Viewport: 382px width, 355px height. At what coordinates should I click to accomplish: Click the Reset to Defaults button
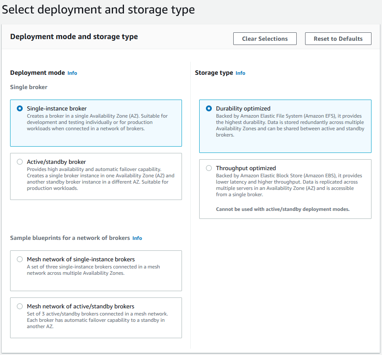coord(338,39)
